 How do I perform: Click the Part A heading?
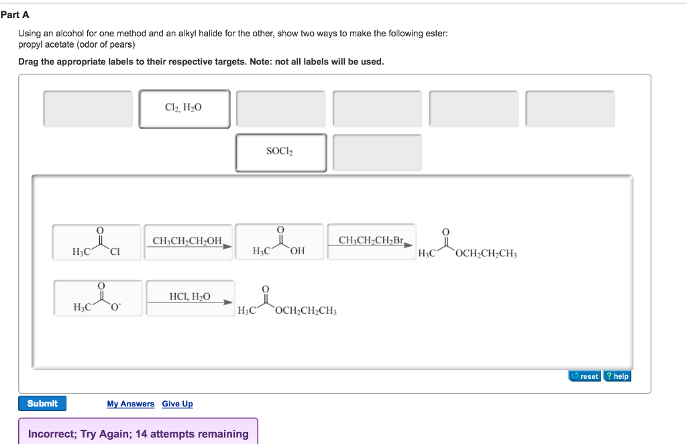coord(15,14)
